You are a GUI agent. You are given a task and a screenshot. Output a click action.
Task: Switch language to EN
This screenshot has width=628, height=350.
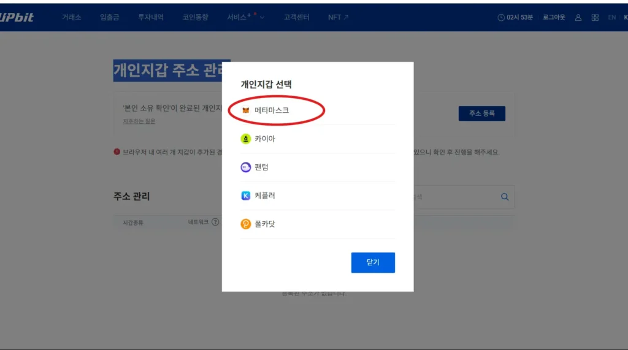point(611,17)
